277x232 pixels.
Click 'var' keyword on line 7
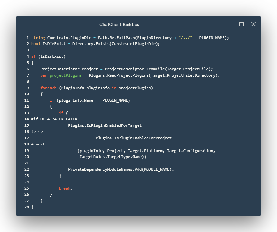pyautogui.click(x=44, y=75)
